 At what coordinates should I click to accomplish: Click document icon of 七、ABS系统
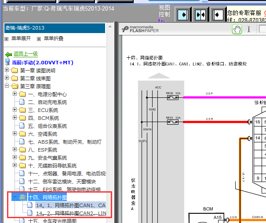22,141
